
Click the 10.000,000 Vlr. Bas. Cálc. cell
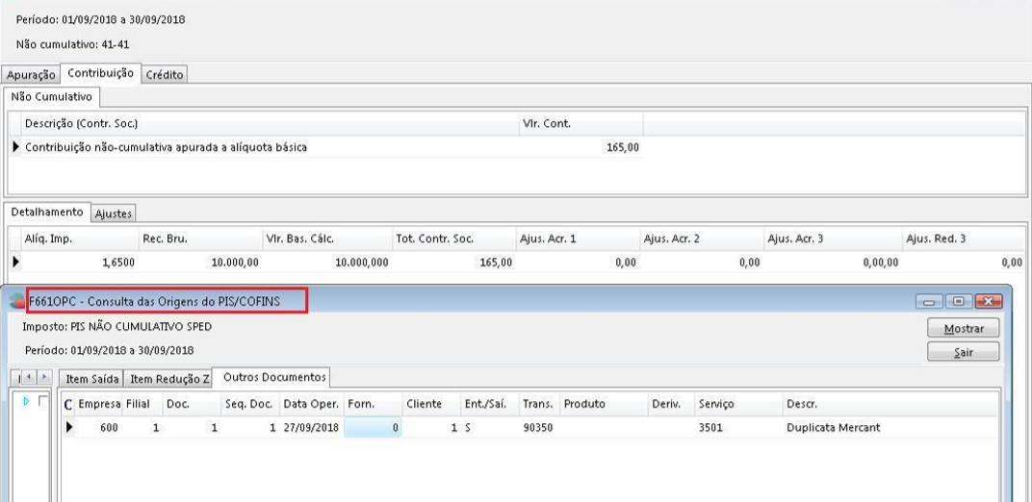coord(361,263)
